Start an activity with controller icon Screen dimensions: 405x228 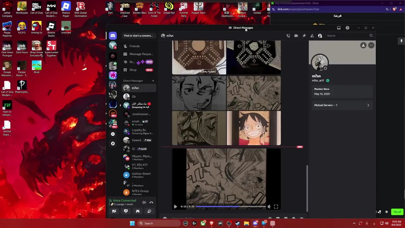[138, 211]
